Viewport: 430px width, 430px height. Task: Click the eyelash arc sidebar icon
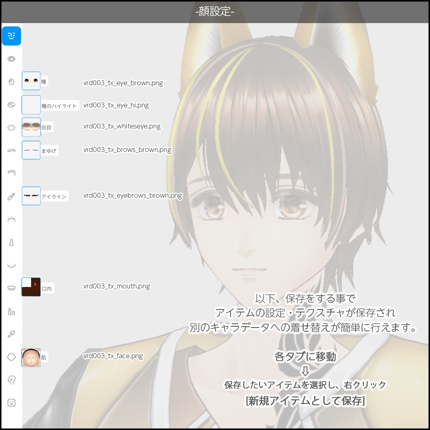(x=11, y=173)
